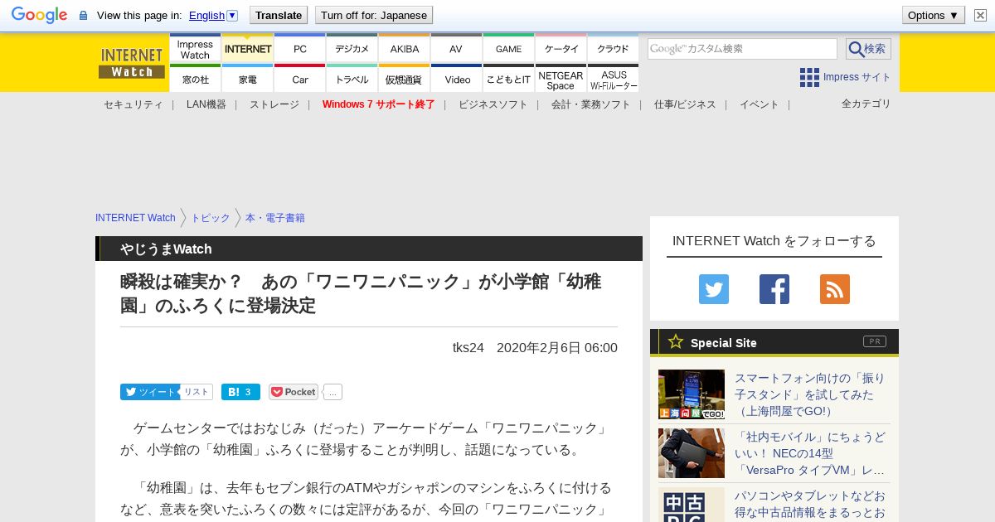Open the Impress sites grid icon
The image size is (995, 522).
809,77
